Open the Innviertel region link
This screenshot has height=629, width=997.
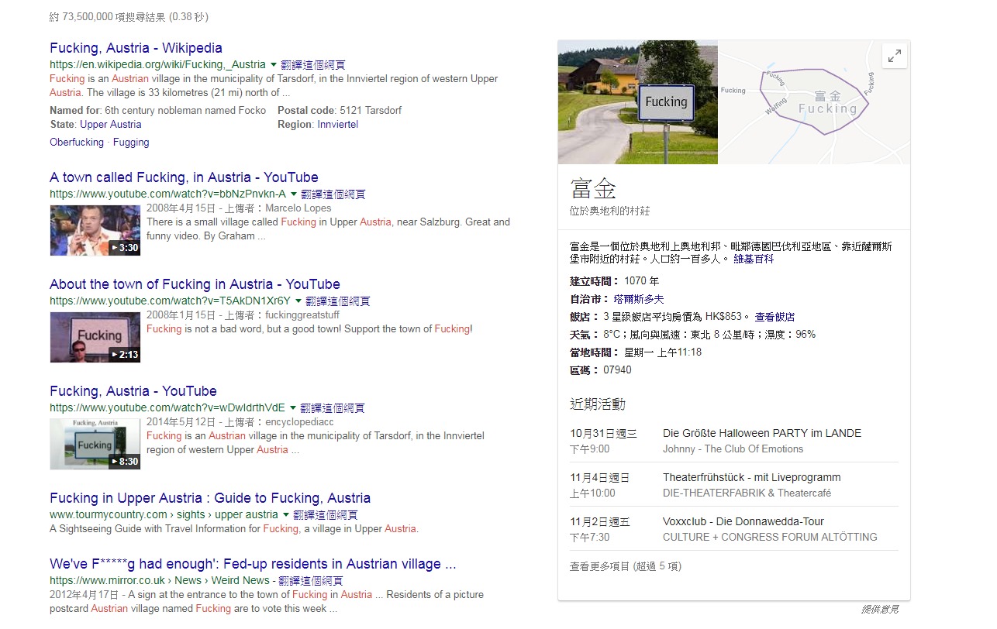pos(338,124)
